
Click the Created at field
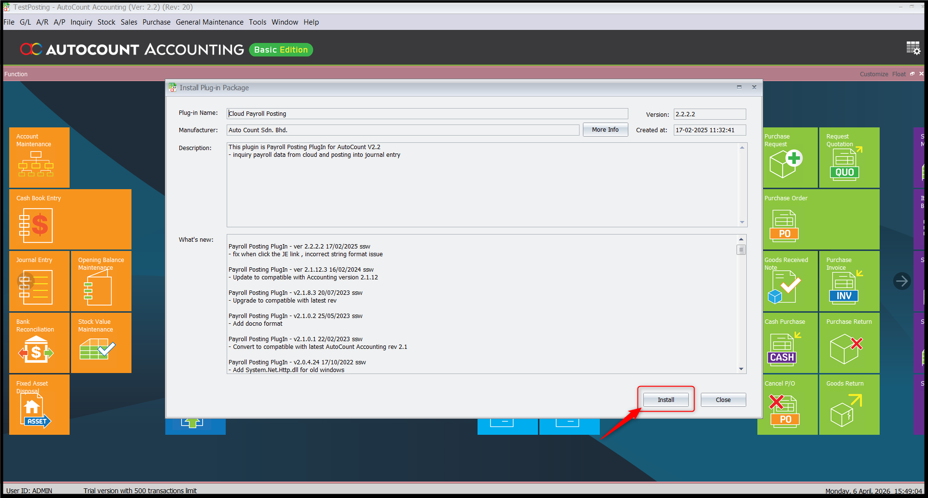[710, 130]
